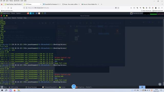Screen dimensions: 164x92
Task: Open the terminal View menu
Action: (x=9, y=18)
